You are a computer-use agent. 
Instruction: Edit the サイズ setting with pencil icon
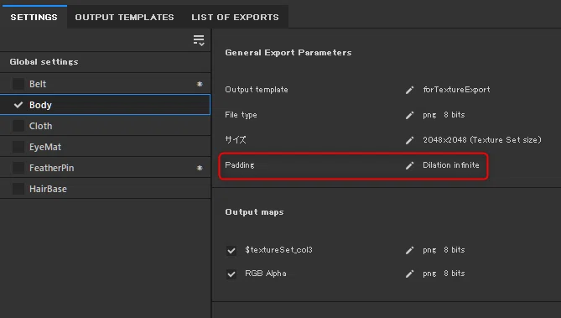point(409,140)
